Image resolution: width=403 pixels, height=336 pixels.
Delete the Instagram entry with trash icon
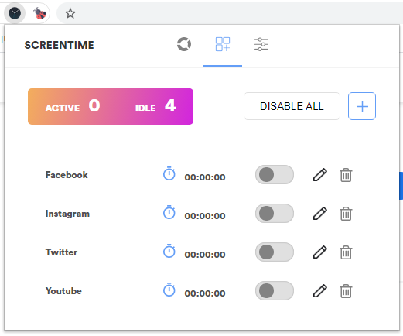click(346, 214)
